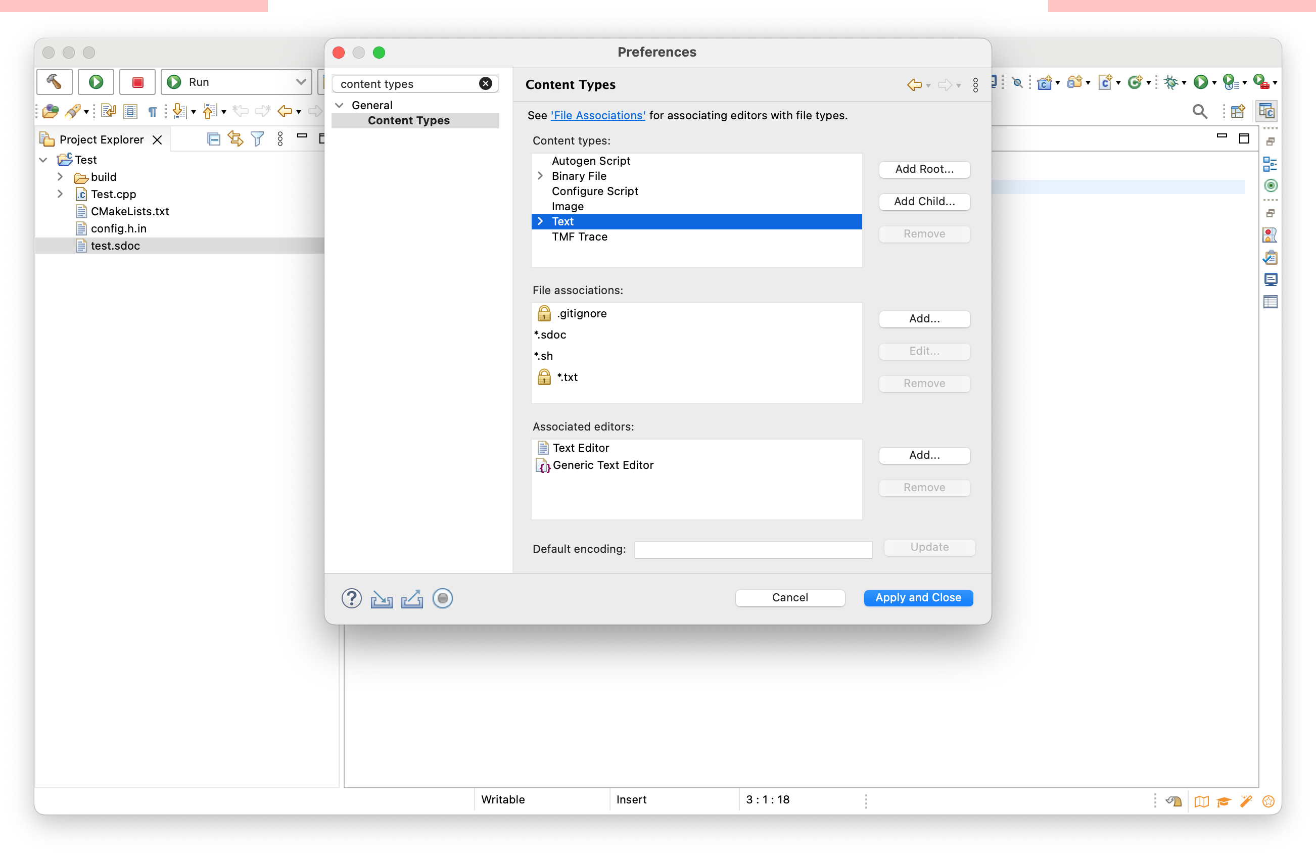This screenshot has height=857, width=1316.
Task: Click the Collapse All icon in Project Explorer
Action: (x=213, y=139)
